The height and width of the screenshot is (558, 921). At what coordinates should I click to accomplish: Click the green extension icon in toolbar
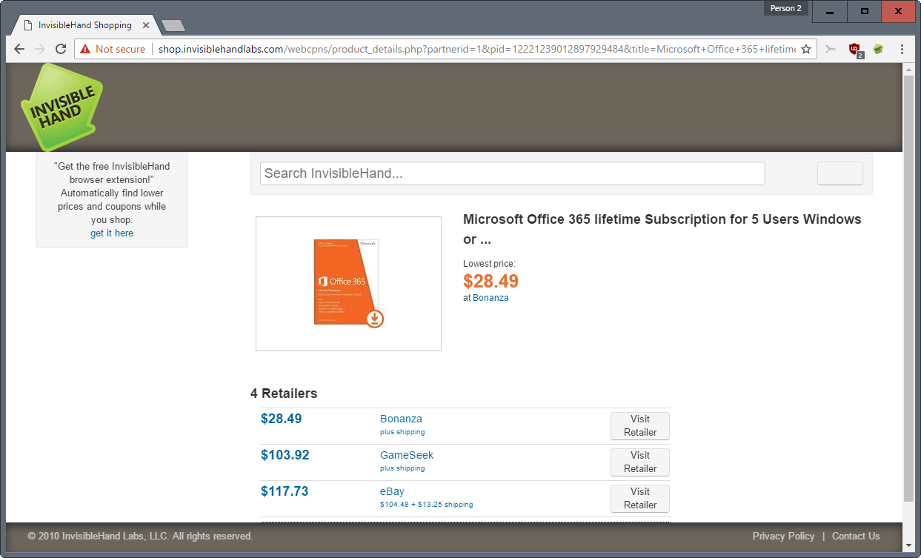pyautogui.click(x=878, y=49)
